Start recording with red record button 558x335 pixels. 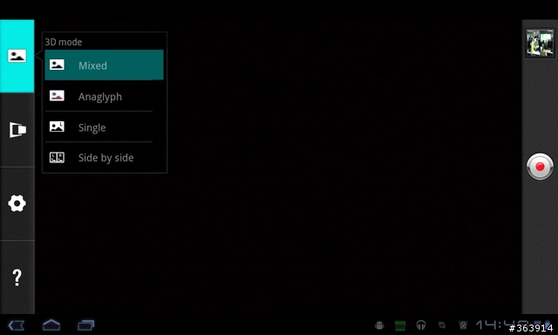click(x=540, y=167)
